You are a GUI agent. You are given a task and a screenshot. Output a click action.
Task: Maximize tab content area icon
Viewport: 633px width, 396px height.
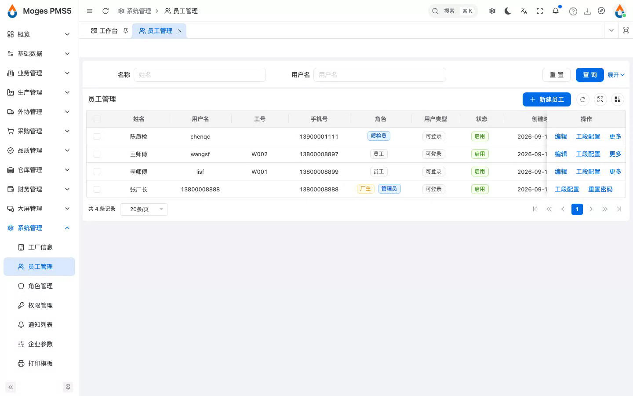pyautogui.click(x=626, y=30)
